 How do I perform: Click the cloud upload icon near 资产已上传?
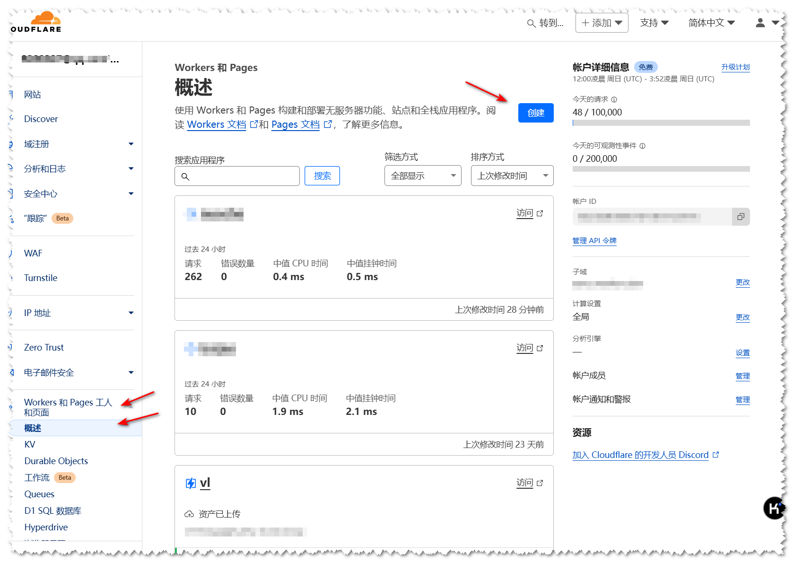pyautogui.click(x=189, y=514)
